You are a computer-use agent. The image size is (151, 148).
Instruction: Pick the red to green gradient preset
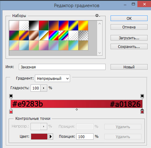44,25
